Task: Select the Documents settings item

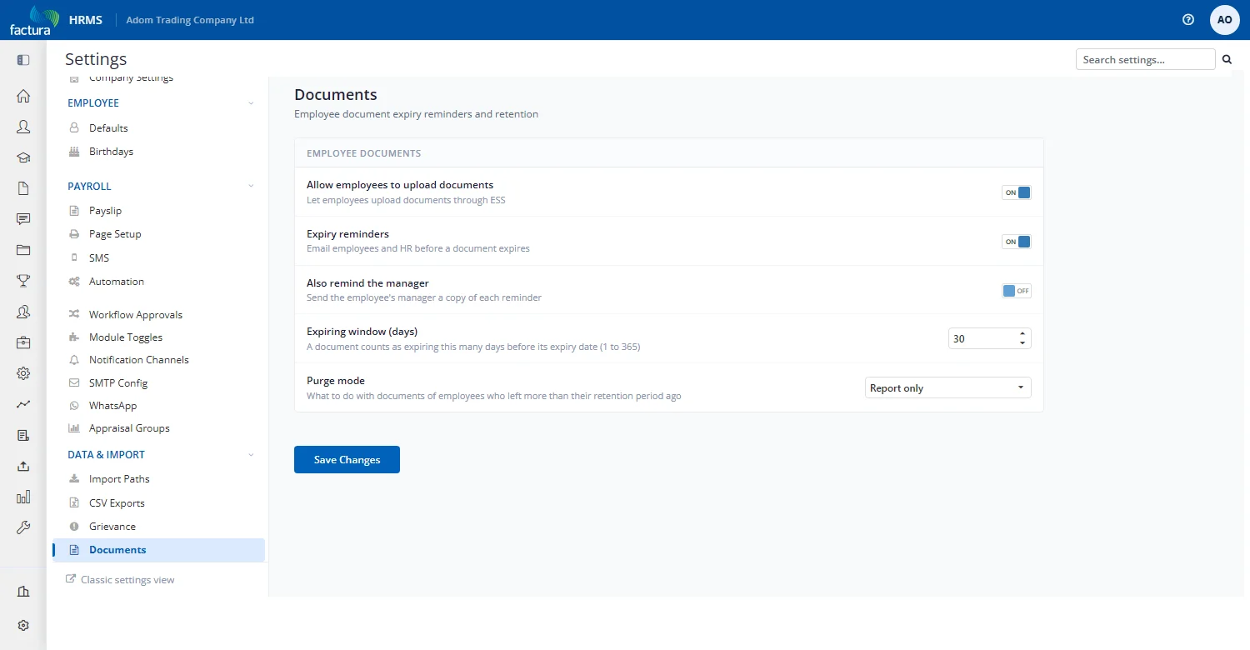Action: (x=158, y=550)
